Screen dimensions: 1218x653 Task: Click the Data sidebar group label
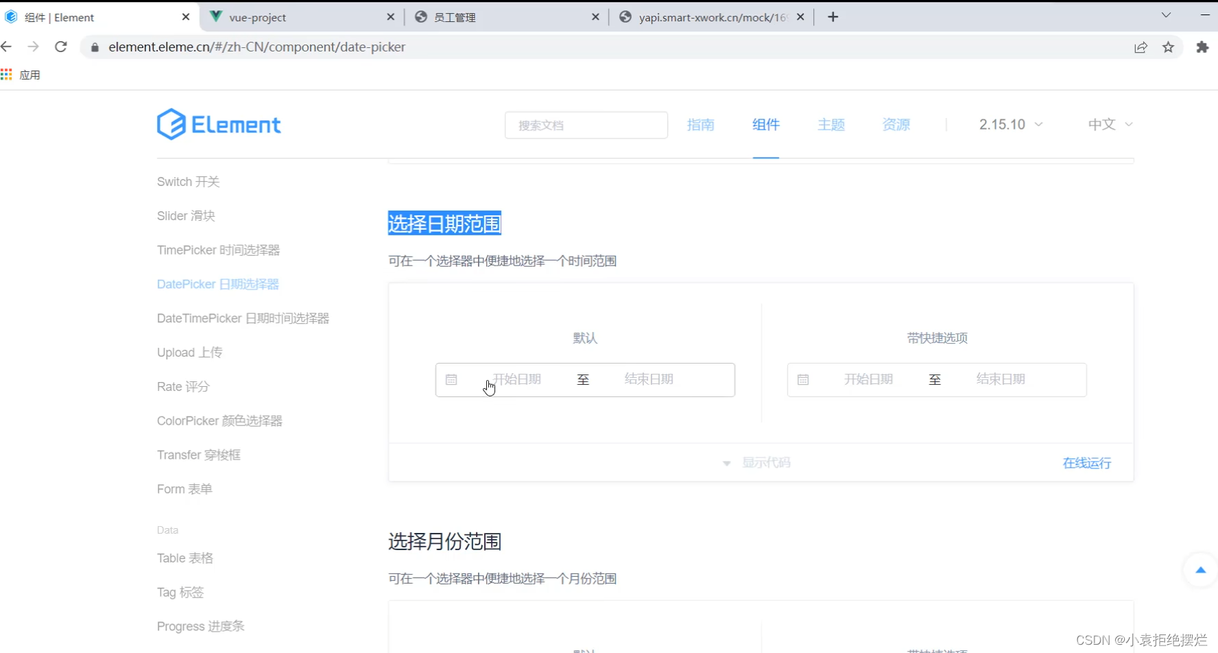click(167, 530)
